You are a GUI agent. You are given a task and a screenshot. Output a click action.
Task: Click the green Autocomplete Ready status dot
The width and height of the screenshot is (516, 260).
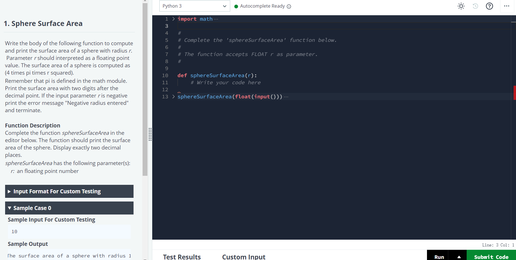(x=236, y=6)
